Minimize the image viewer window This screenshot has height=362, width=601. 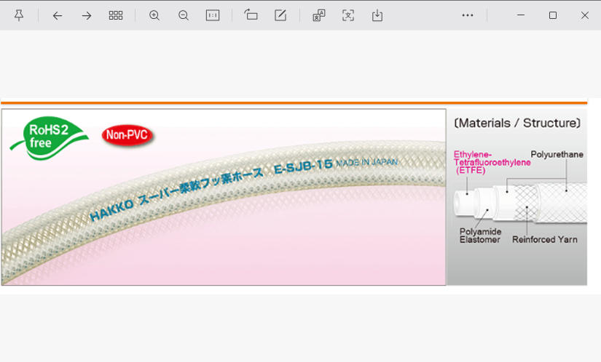coord(521,15)
